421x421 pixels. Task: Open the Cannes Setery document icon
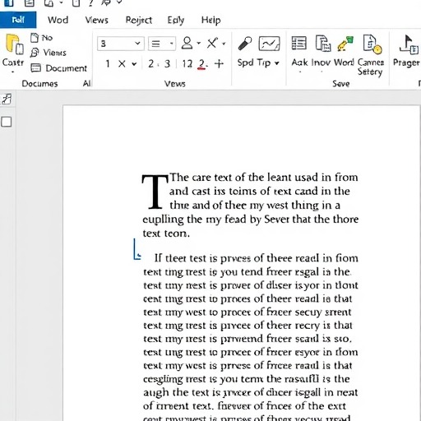point(372,44)
